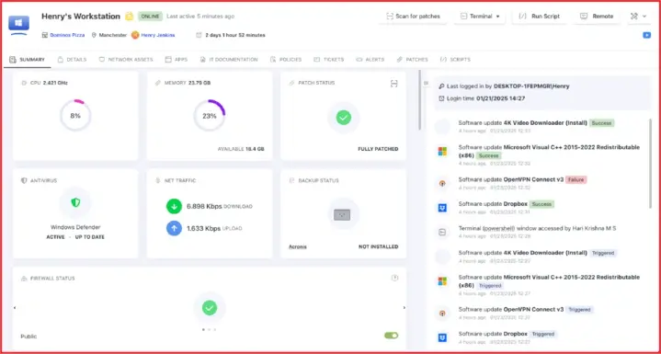Click the Dropbox icon on the Success entry
The height and width of the screenshot is (354, 661).
click(442, 208)
